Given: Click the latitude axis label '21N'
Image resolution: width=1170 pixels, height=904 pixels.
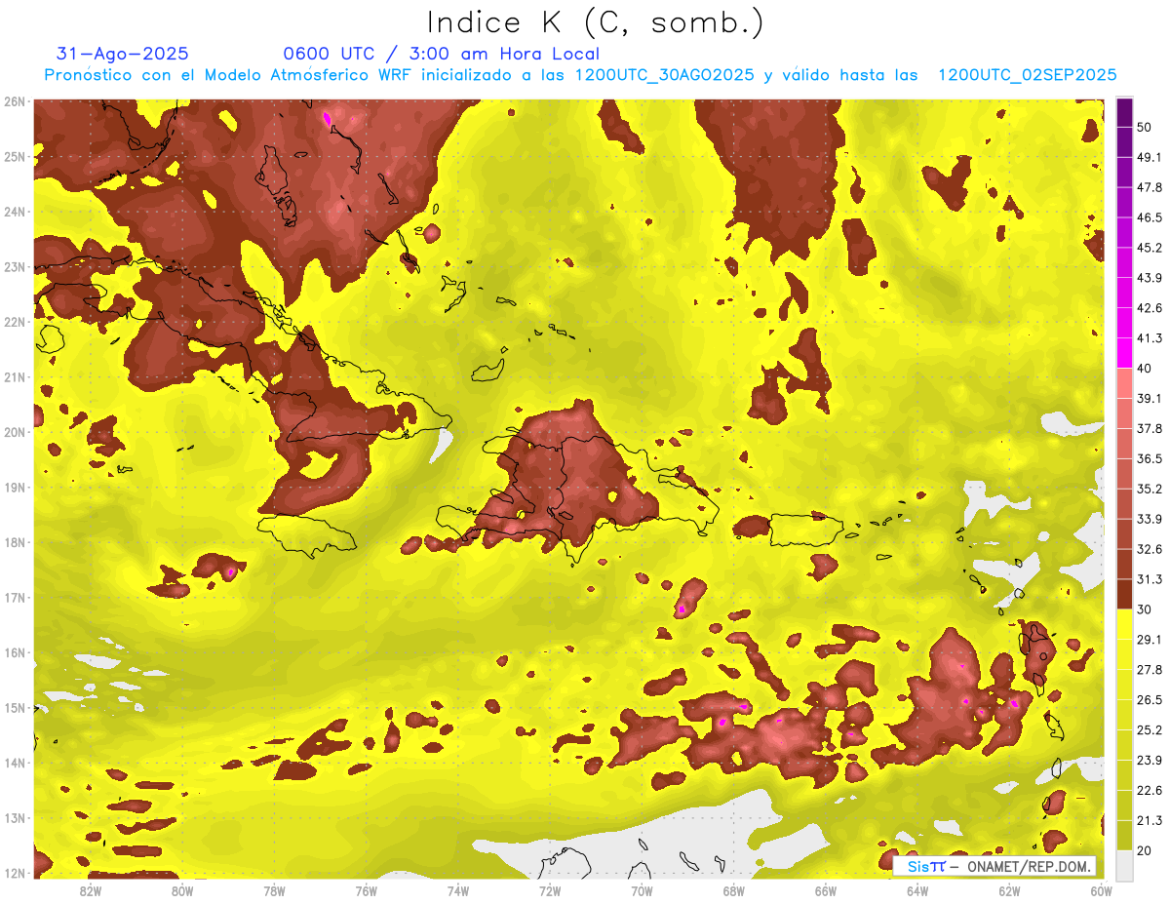Looking at the screenshot, I should coord(15,377).
